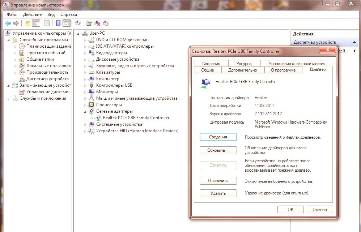Select Realtek PCIe GBE Family Controller in tree

click(x=136, y=118)
